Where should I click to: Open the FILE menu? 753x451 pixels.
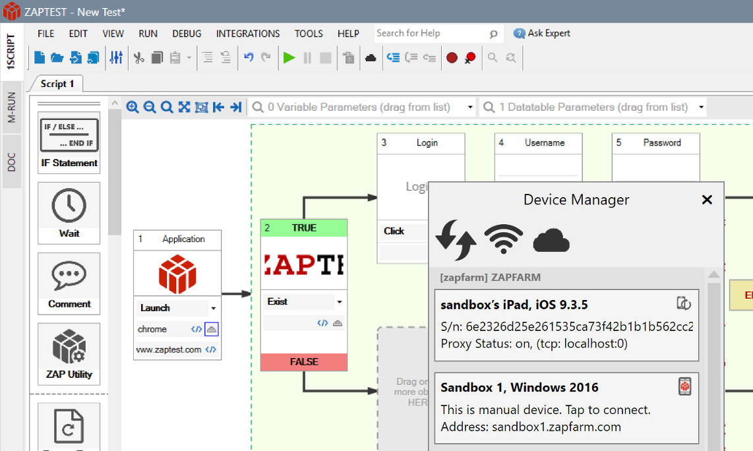45,34
